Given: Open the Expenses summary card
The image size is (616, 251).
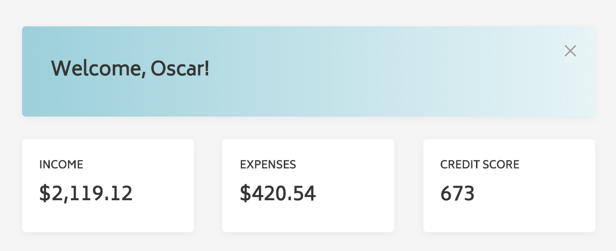Looking at the screenshot, I should [x=308, y=212].
